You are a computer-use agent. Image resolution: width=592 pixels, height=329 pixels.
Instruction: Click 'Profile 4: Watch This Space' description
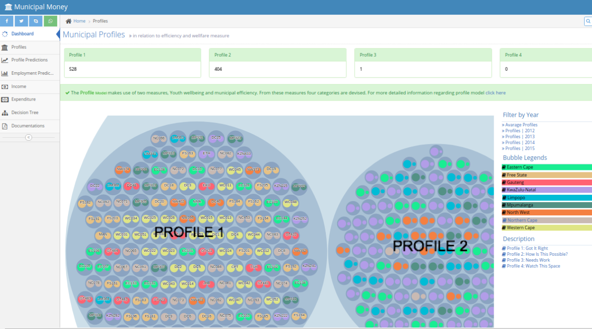[x=533, y=266]
